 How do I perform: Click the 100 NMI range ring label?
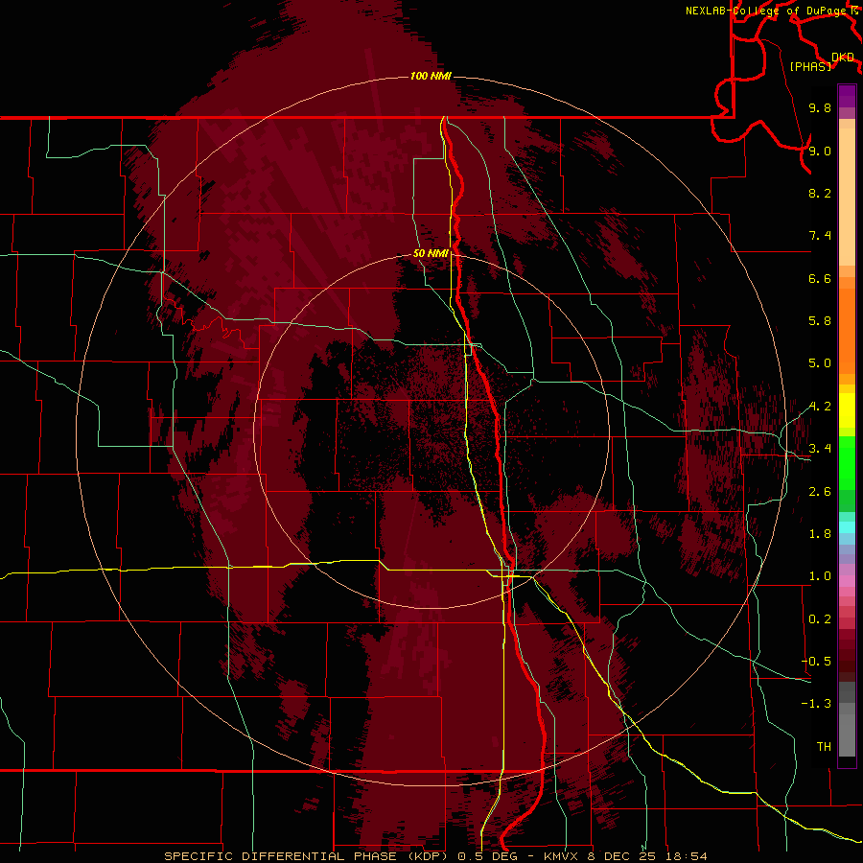(x=431, y=76)
